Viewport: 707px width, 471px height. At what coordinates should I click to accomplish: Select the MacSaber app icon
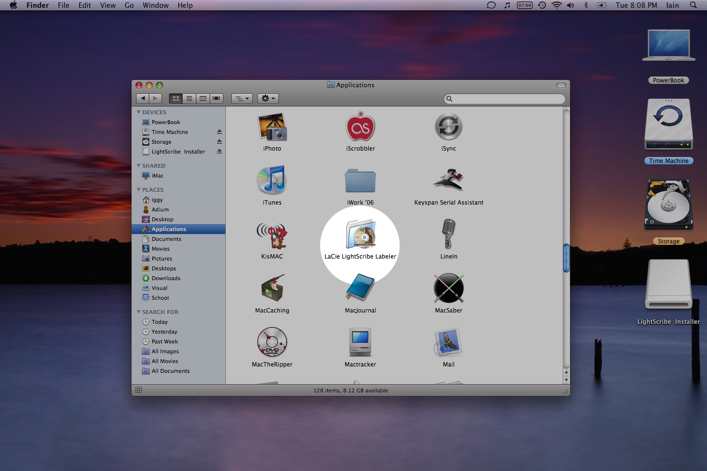pos(449,288)
